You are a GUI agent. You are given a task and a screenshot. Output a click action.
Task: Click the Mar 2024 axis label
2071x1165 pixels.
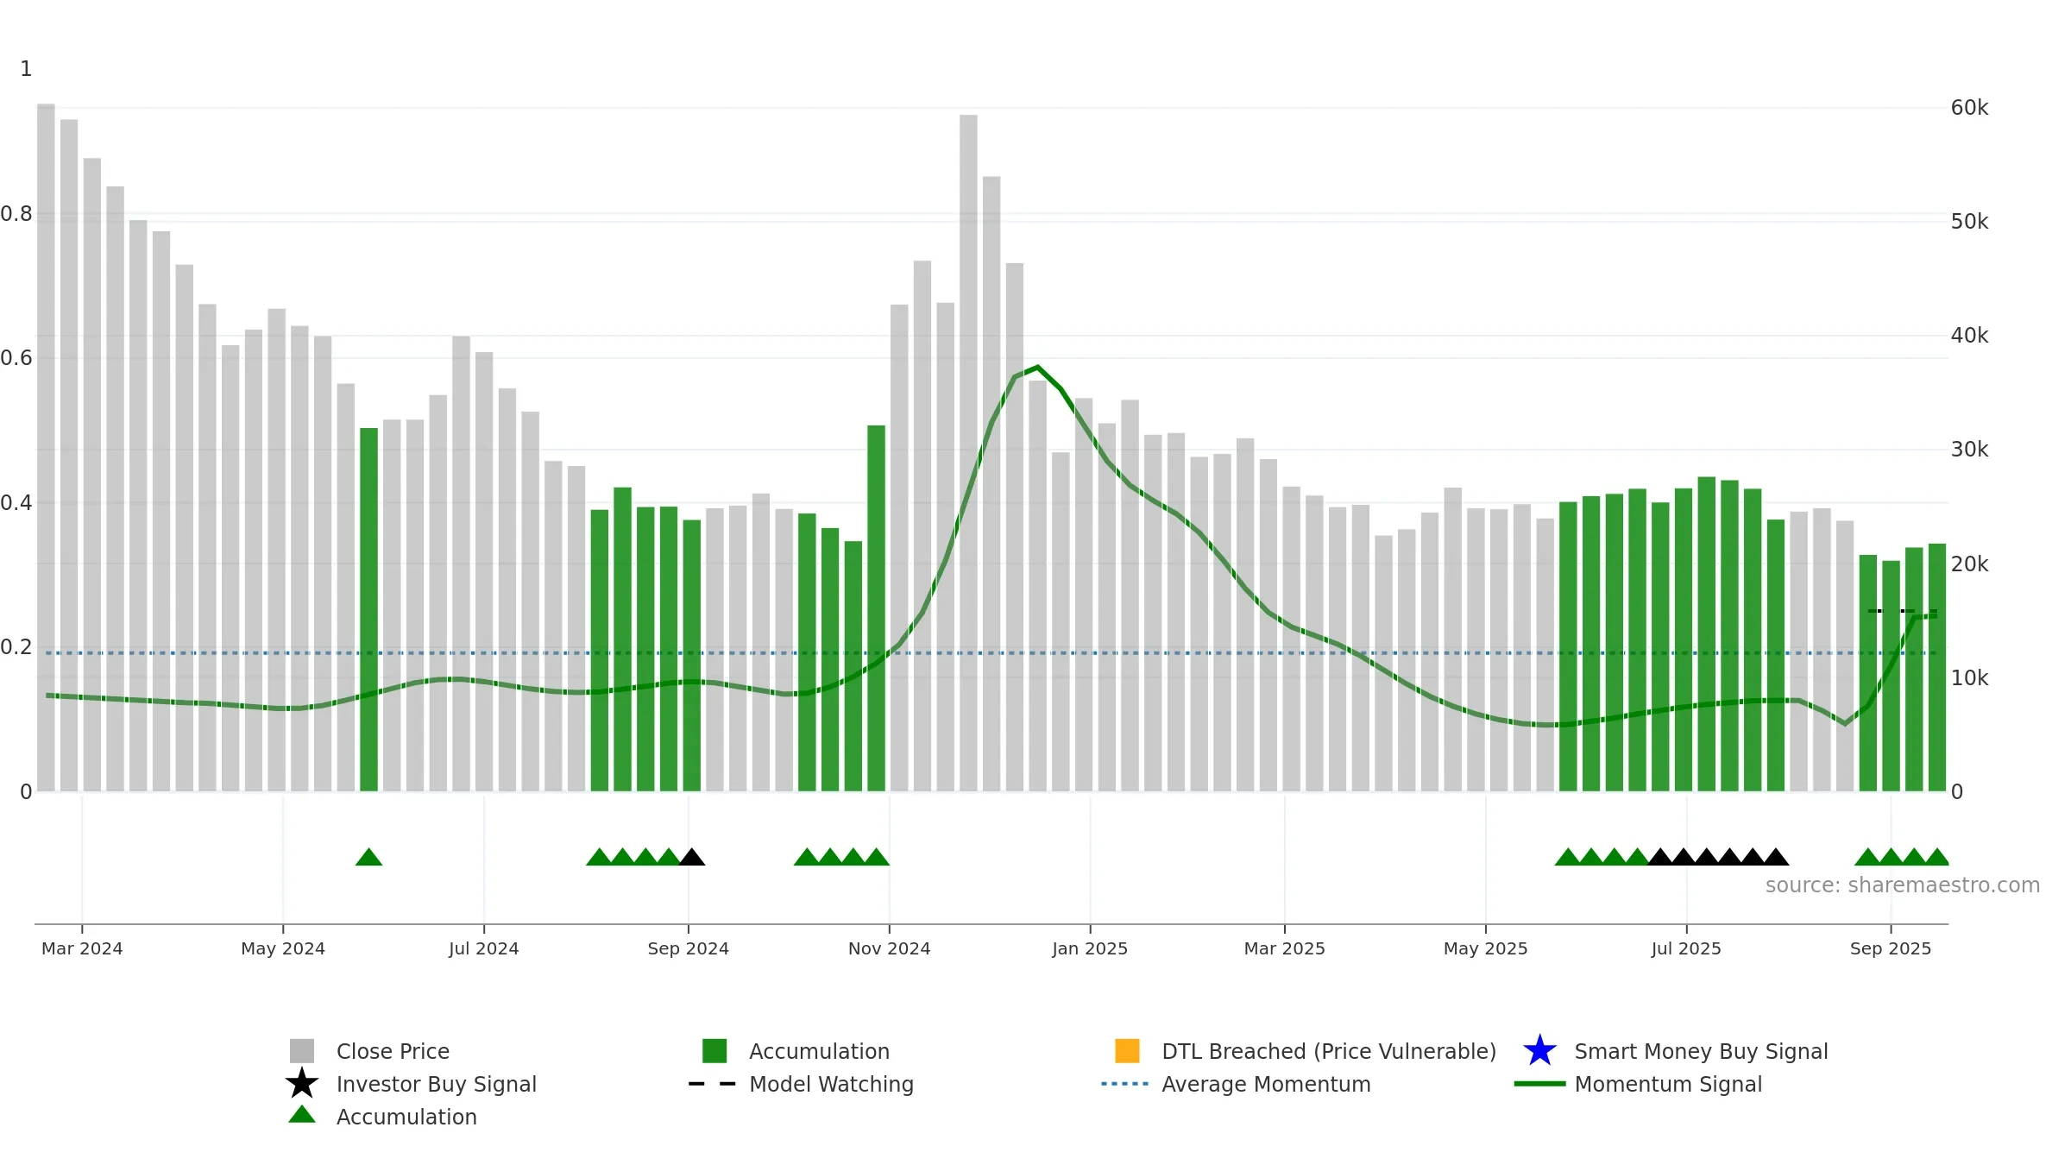coord(82,948)
